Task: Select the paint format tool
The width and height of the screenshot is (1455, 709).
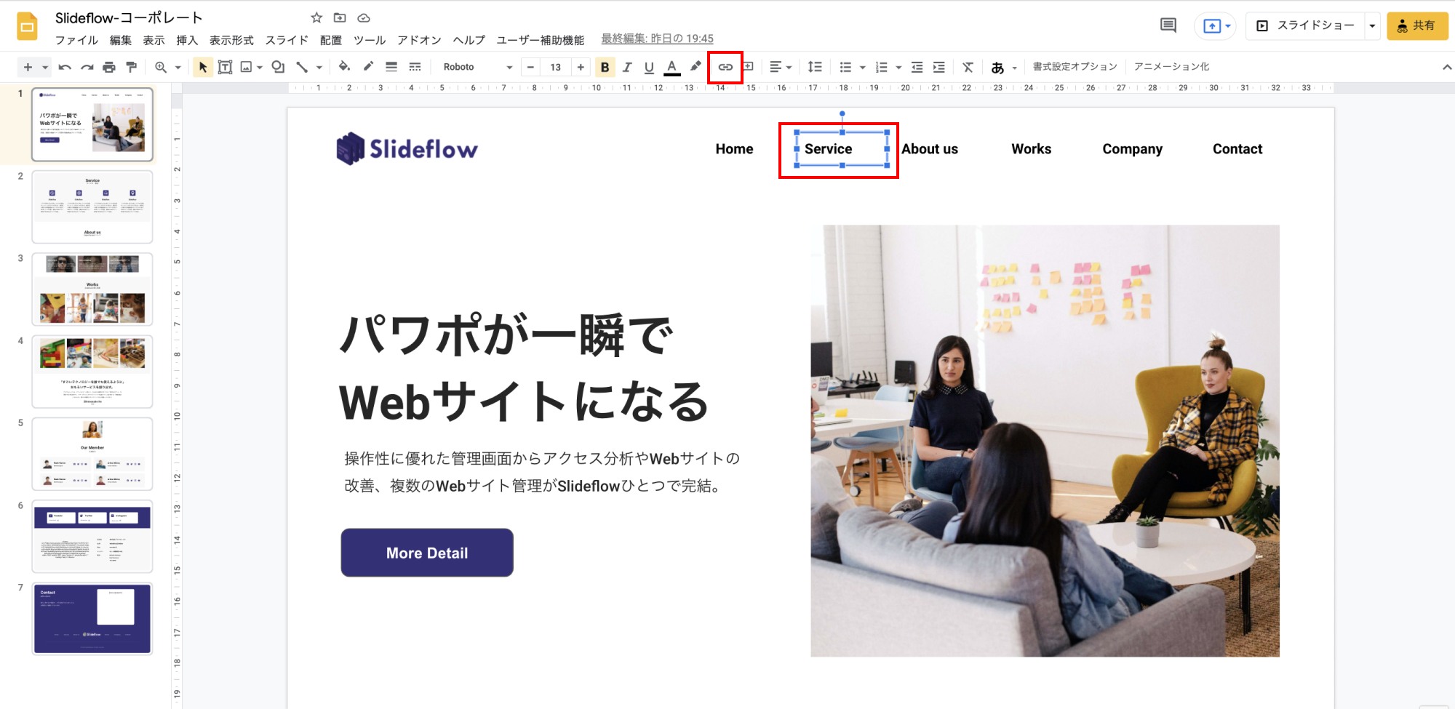Action: click(132, 67)
